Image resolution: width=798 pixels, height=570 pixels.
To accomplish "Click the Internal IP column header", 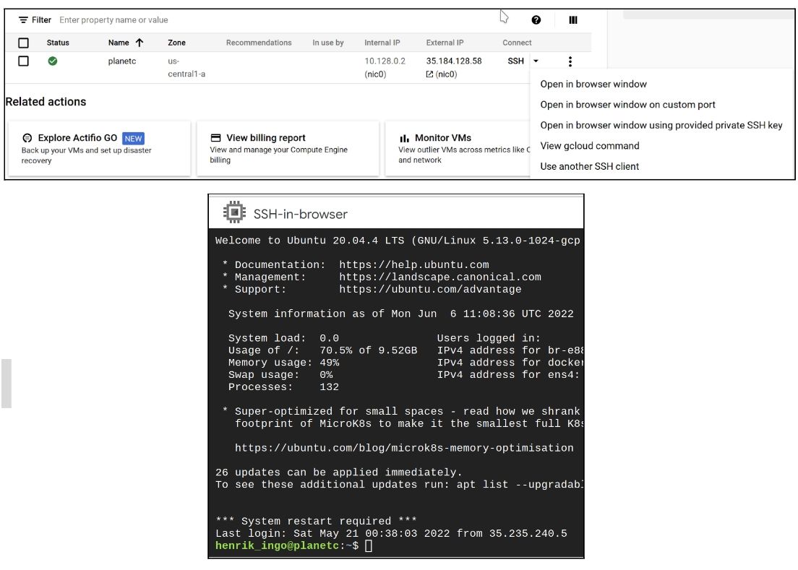I will [382, 43].
